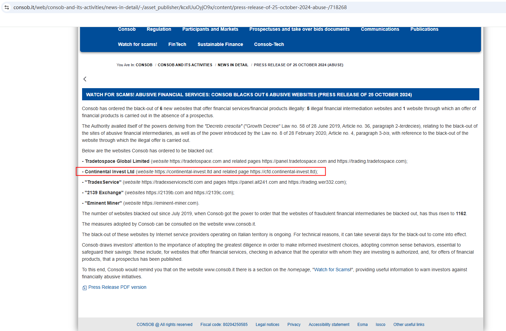Click Fiscal code: 80204250585 footer link
Viewport: 506px width, 331px height.
[224, 325]
